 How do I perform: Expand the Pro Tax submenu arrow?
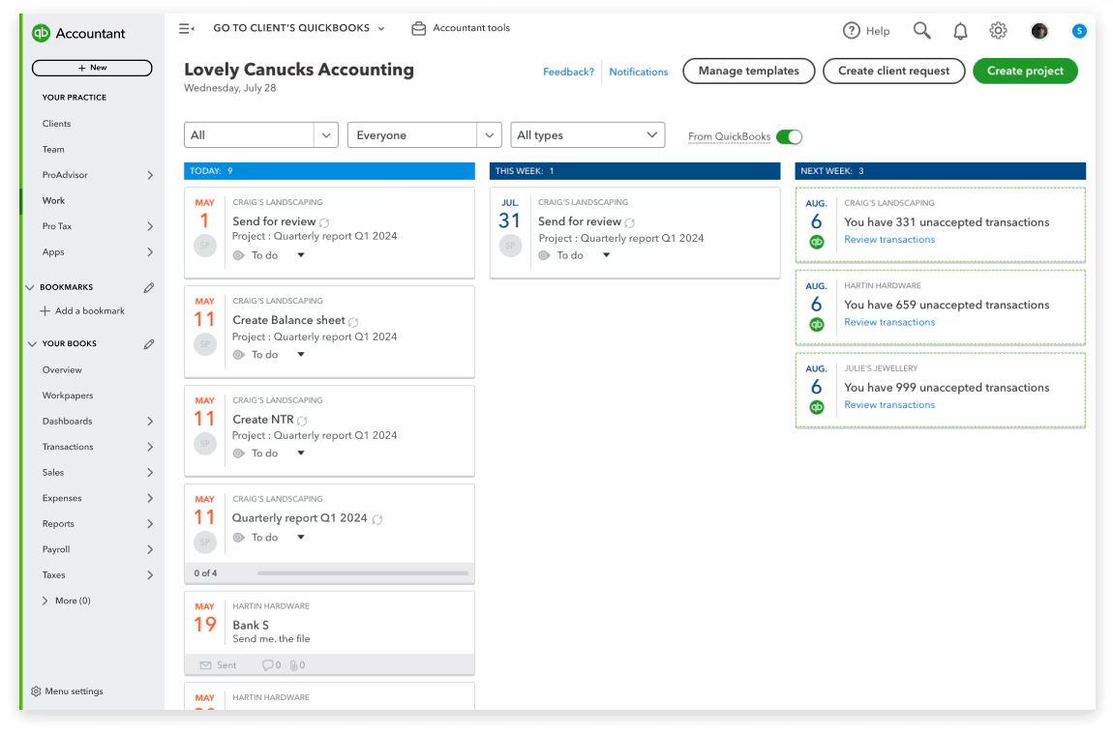[150, 226]
